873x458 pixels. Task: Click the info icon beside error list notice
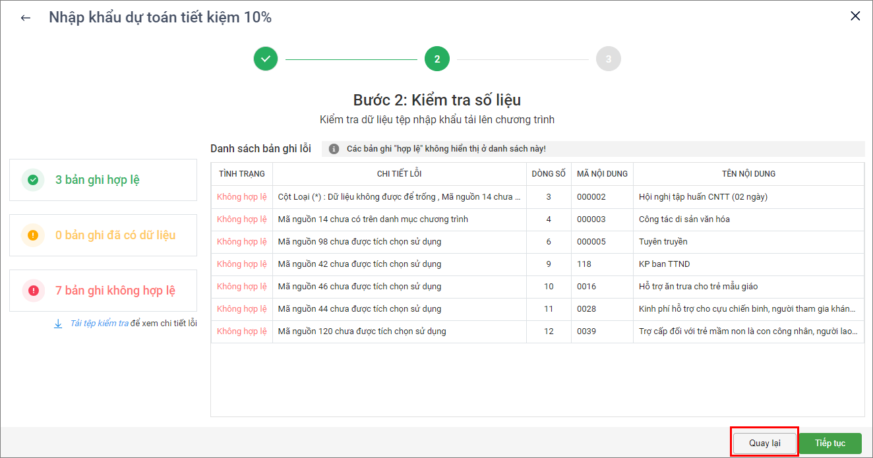(x=334, y=149)
